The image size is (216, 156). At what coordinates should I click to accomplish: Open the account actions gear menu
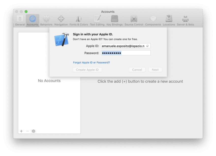(x=34, y=131)
